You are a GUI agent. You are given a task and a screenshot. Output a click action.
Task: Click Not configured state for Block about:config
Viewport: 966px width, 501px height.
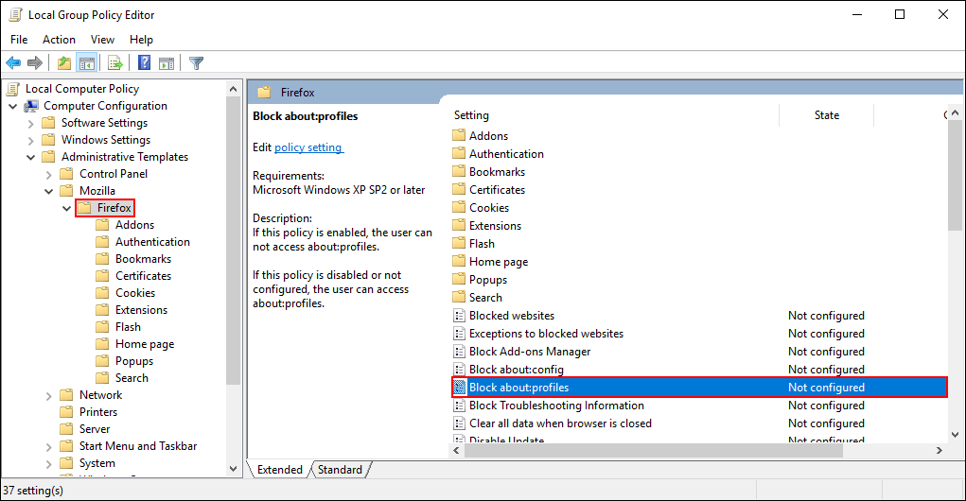pos(826,370)
